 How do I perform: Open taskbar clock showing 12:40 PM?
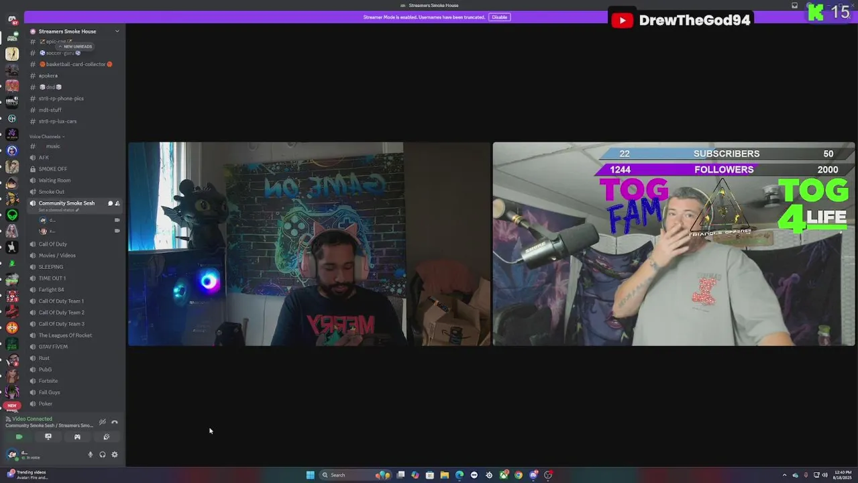pos(843,475)
